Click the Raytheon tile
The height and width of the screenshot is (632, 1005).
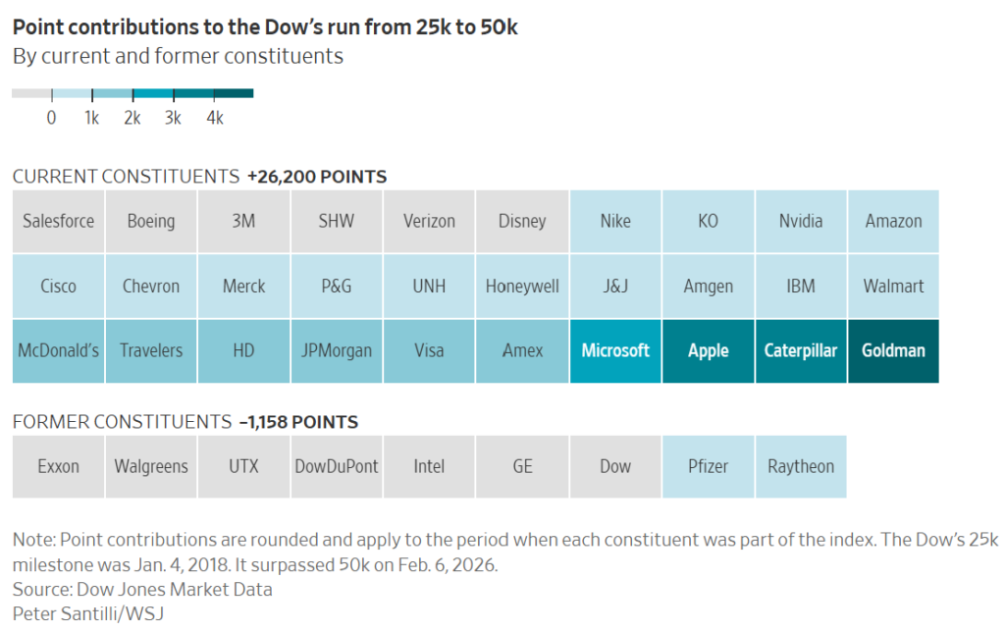click(801, 466)
